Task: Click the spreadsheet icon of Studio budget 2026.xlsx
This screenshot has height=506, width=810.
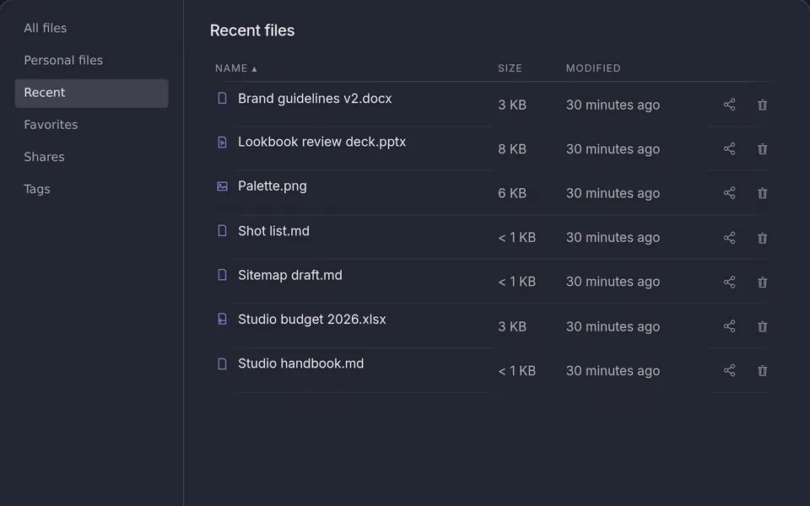Action: [x=222, y=319]
